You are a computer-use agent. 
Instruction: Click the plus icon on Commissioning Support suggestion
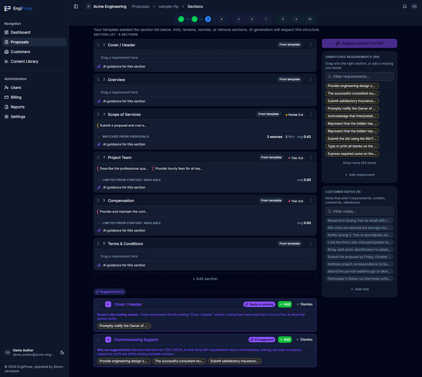tap(108, 340)
